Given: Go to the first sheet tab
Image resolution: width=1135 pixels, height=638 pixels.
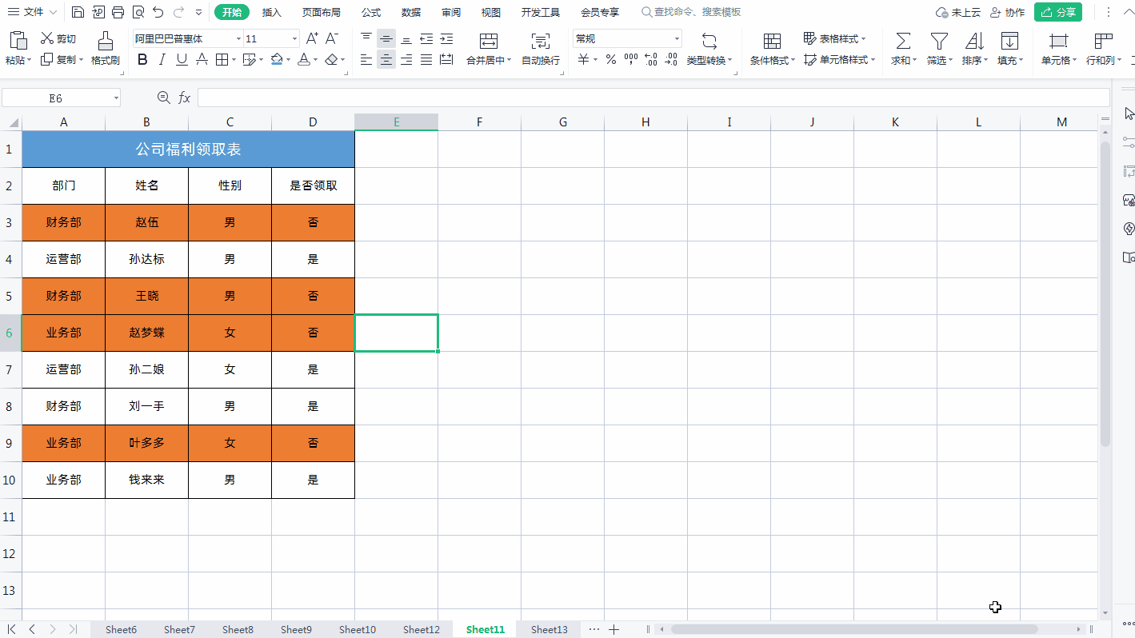Looking at the screenshot, I should click(x=11, y=629).
